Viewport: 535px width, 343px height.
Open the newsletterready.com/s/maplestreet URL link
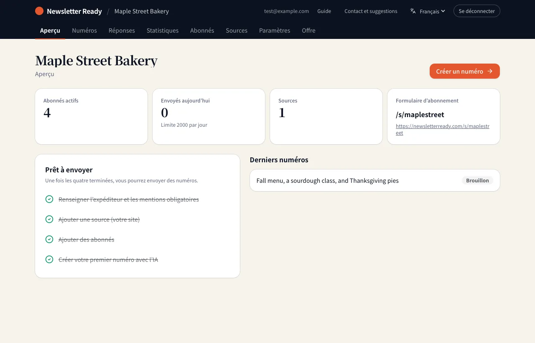(x=443, y=129)
